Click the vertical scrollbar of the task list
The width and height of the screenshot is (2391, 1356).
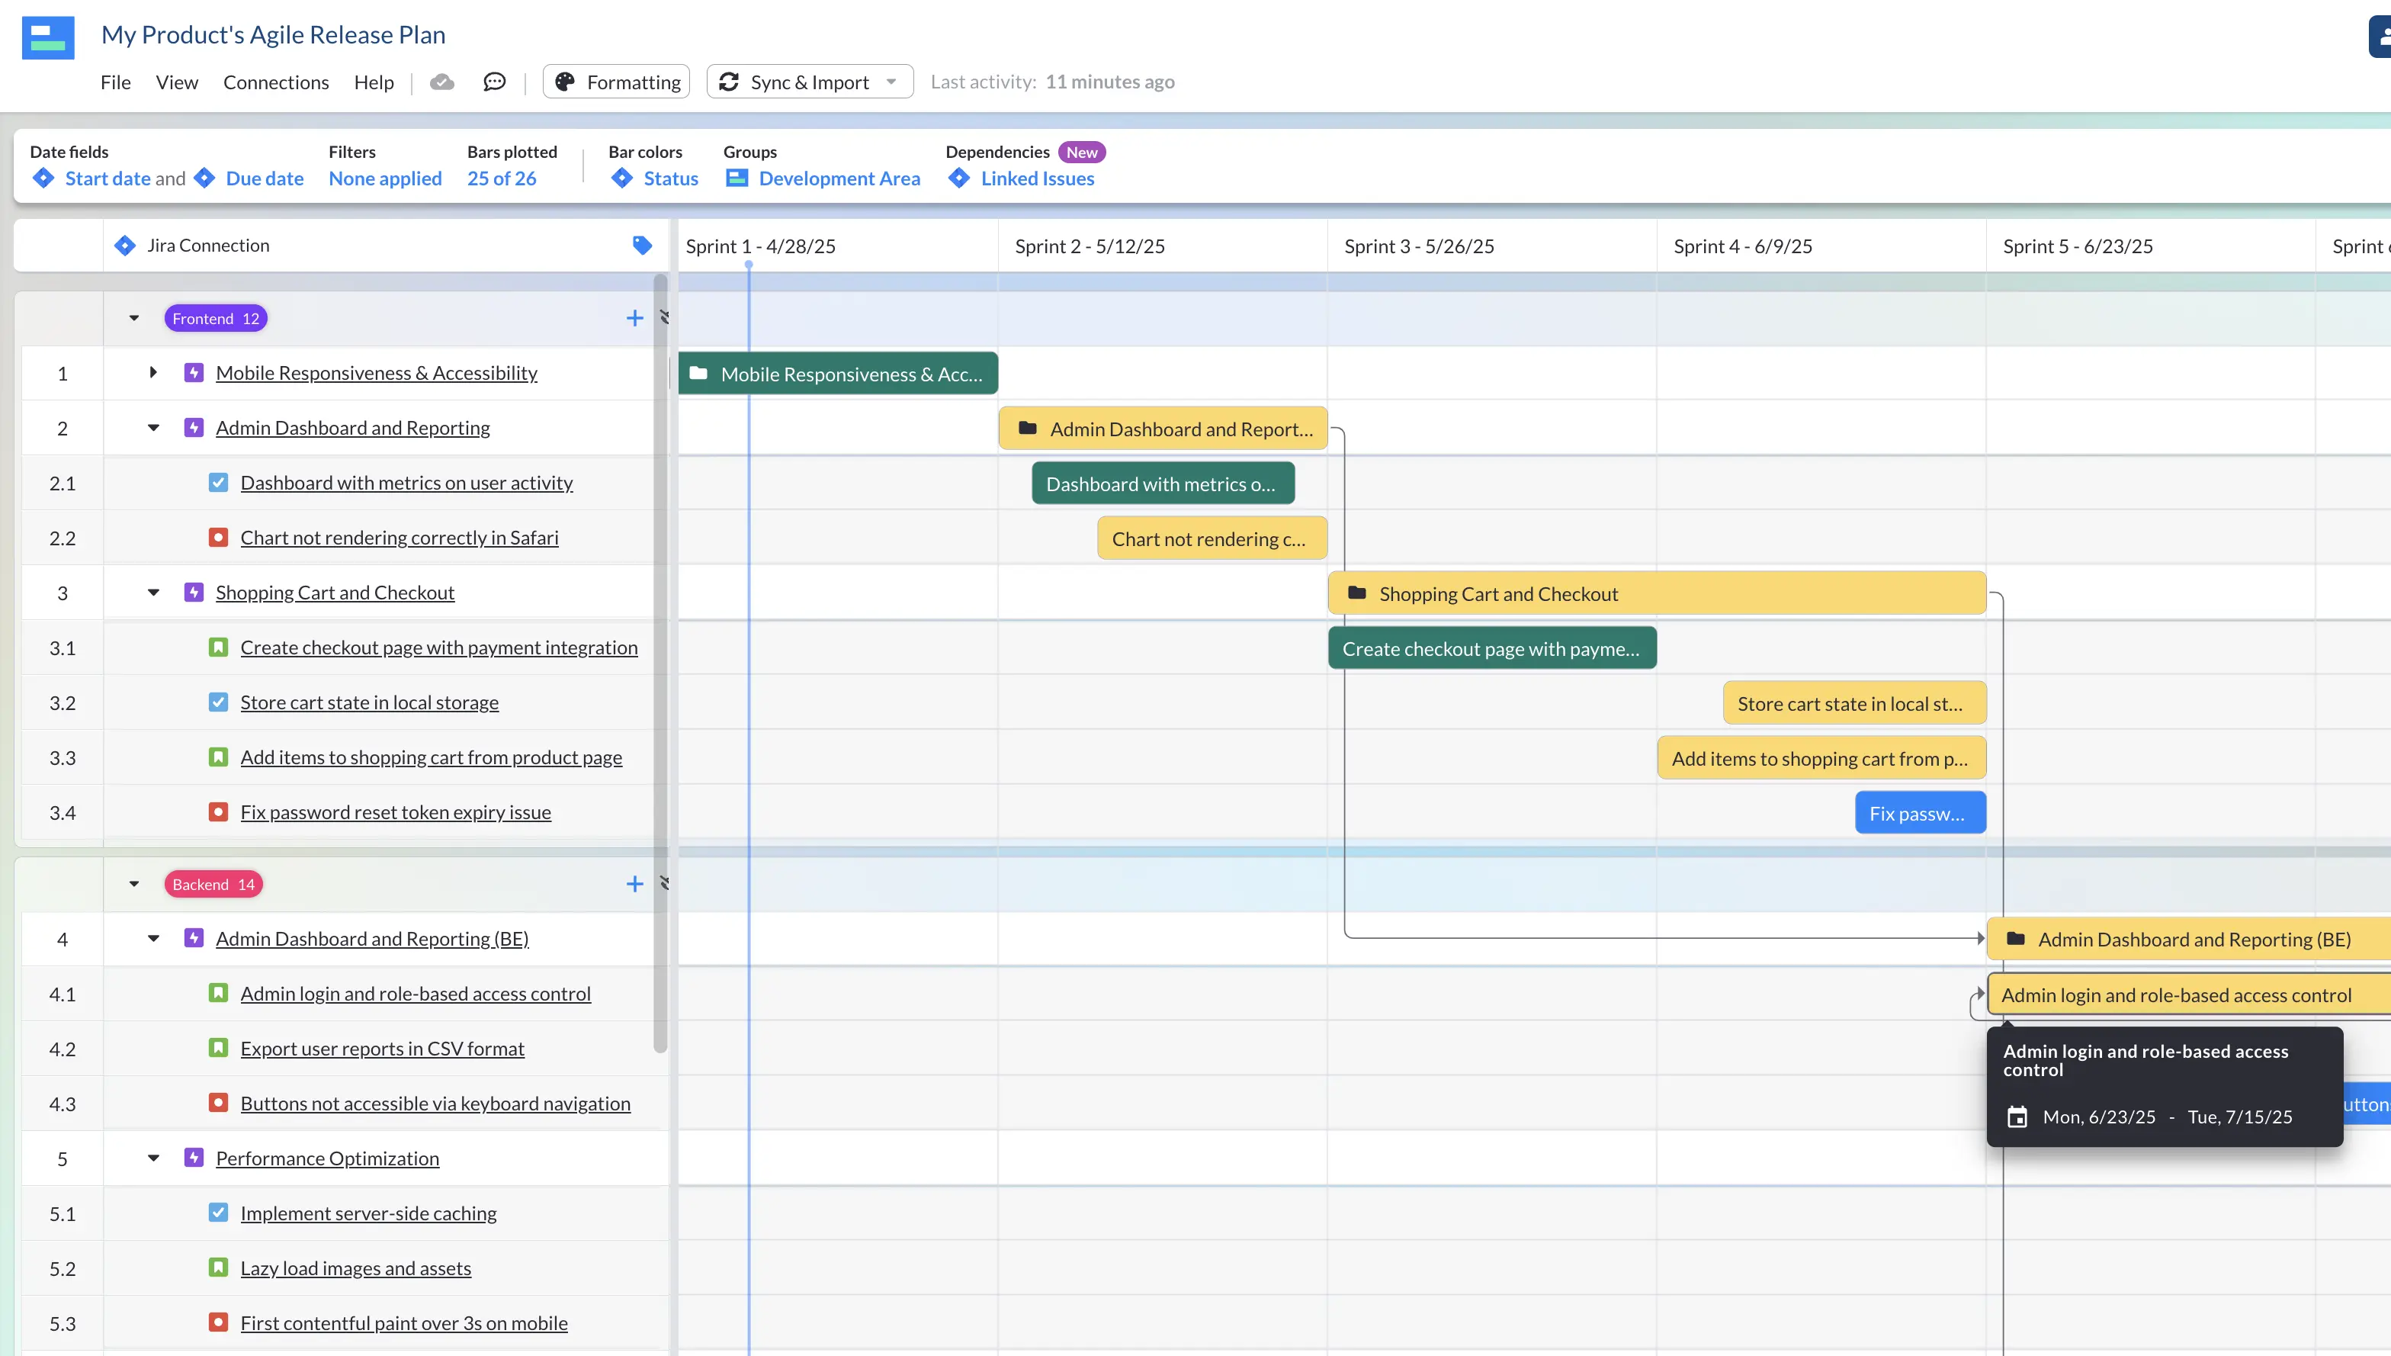coord(660,663)
